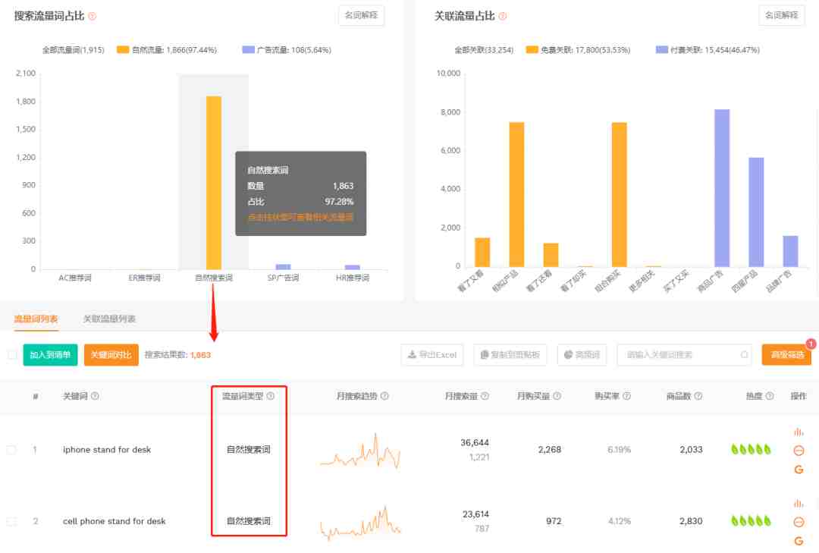Toggle 免费关联 legend series in related chart

click(x=578, y=50)
